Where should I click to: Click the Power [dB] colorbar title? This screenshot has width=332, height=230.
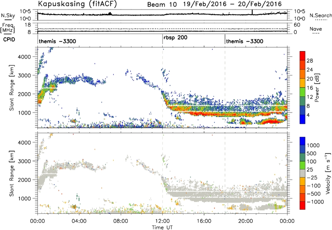pyautogui.click(x=317, y=88)
